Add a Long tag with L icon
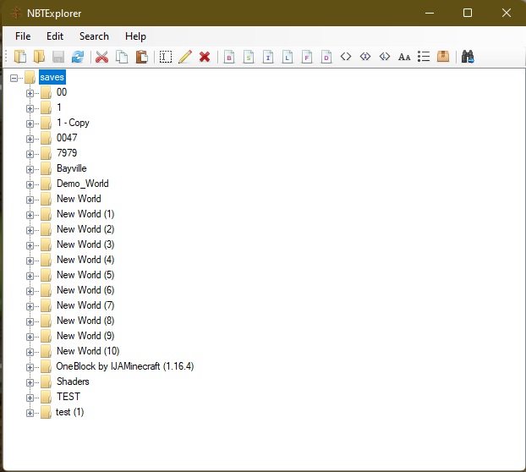This screenshot has width=526, height=472. (288, 57)
